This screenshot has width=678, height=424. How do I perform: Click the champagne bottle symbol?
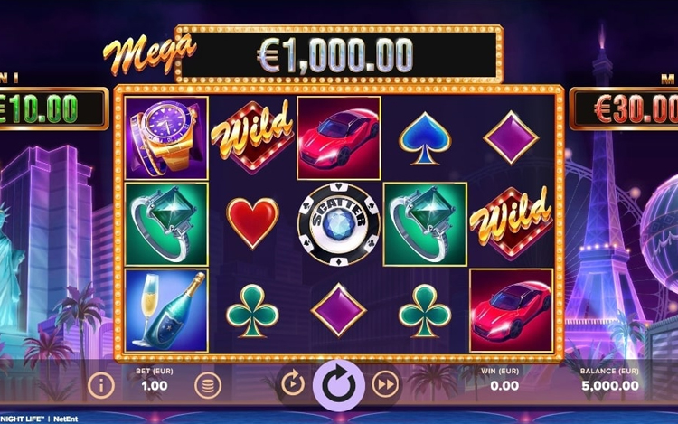[166, 310]
